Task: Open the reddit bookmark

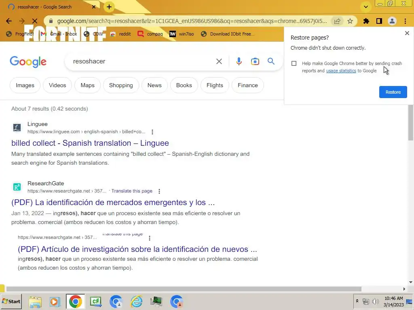Action: pyautogui.click(x=120, y=34)
